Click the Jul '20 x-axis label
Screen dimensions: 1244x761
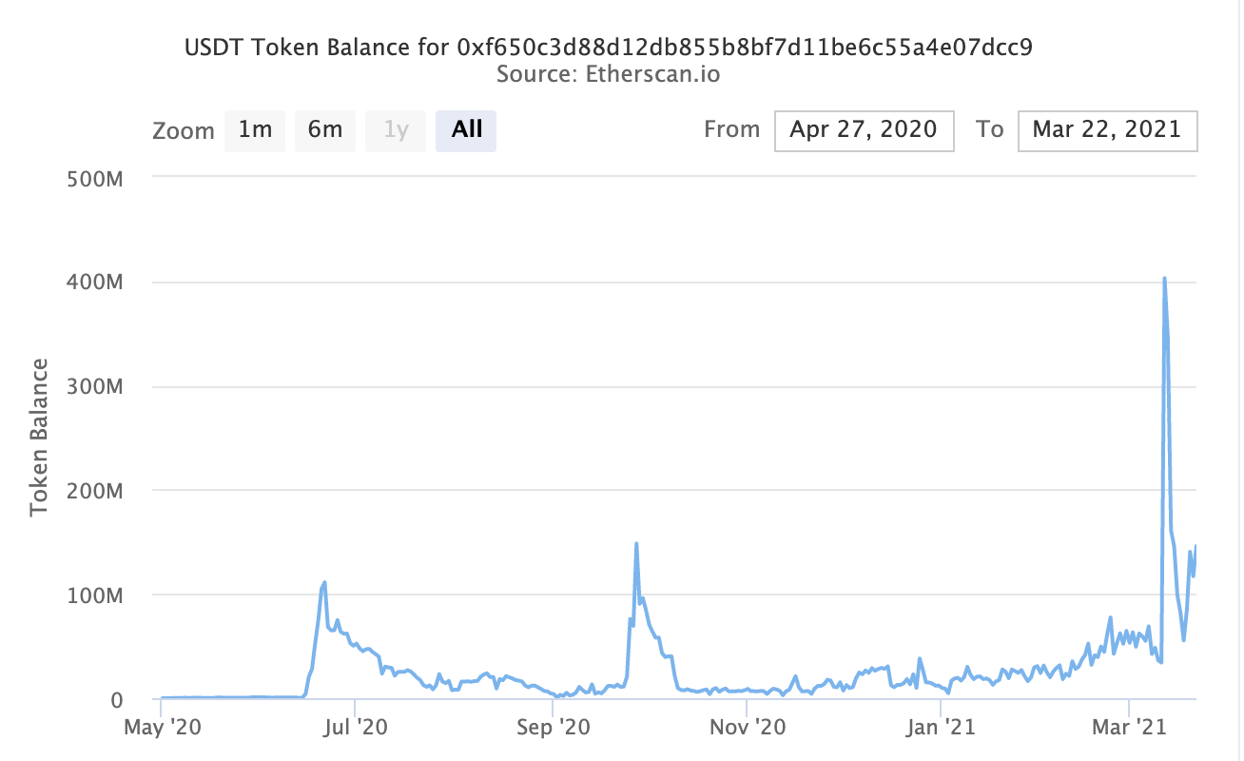(354, 726)
